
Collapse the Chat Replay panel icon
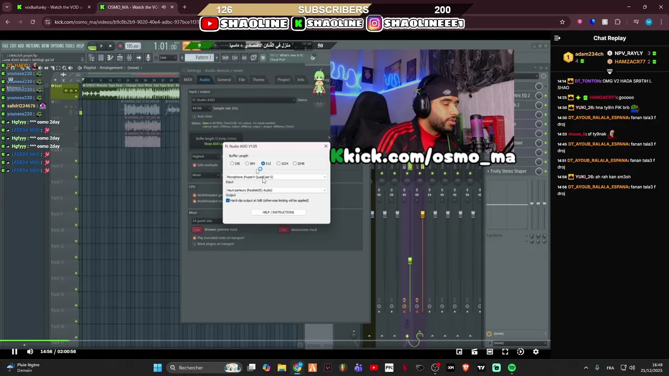click(557, 38)
